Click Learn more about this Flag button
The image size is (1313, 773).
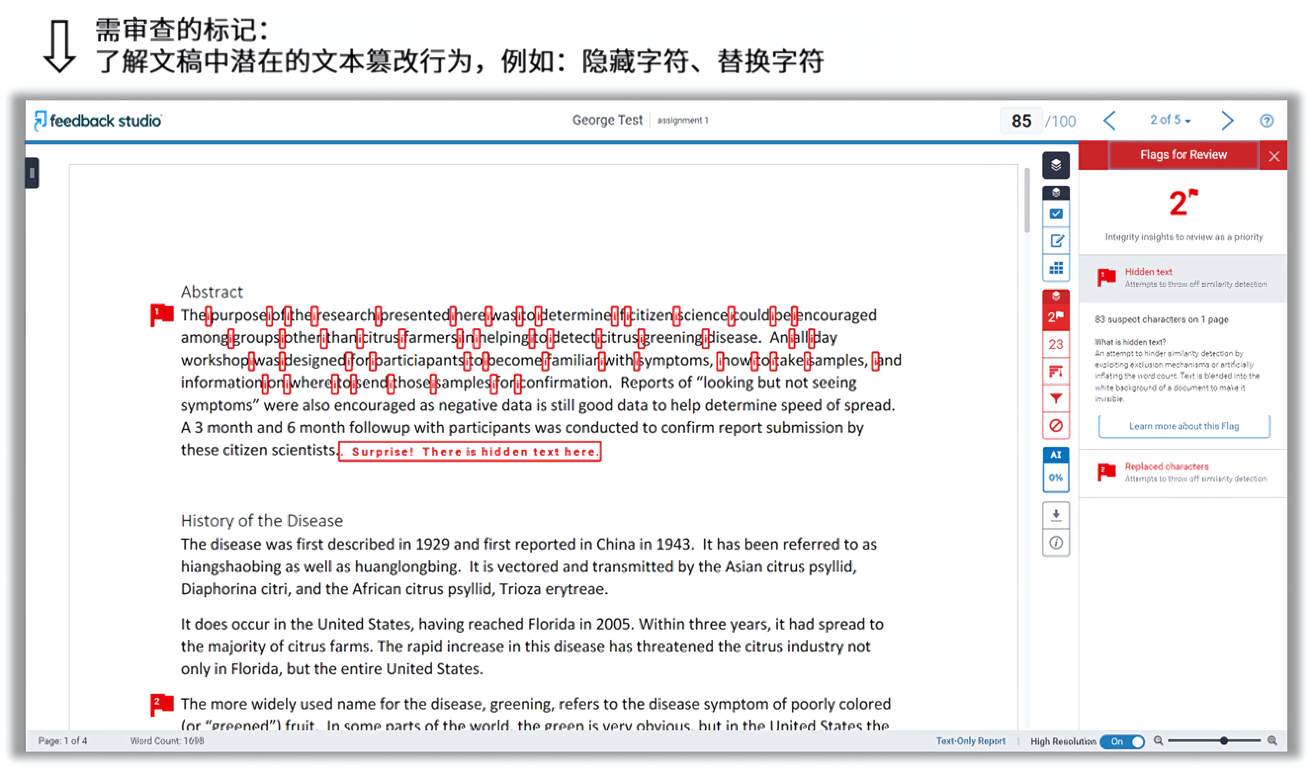[1184, 426]
